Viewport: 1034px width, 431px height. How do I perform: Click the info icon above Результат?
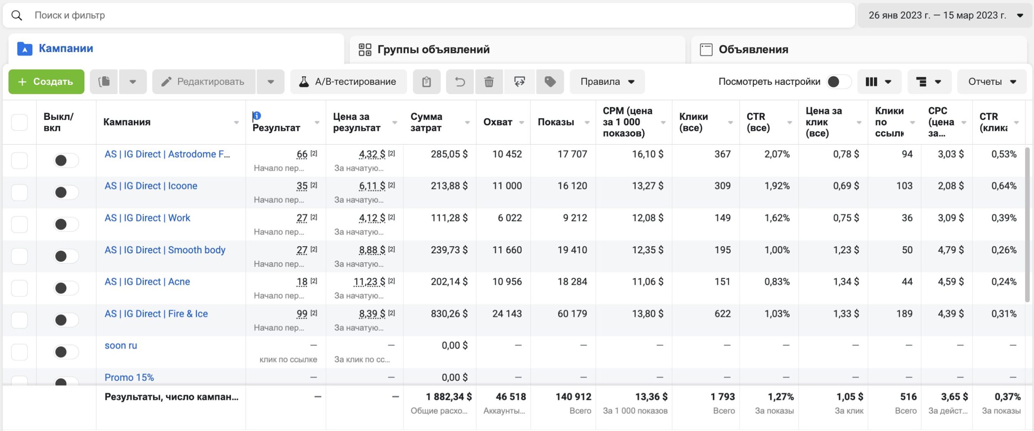pyautogui.click(x=256, y=116)
